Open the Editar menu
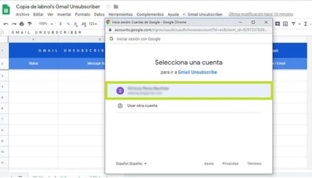This screenshot has height=178, width=312. coord(38,15)
